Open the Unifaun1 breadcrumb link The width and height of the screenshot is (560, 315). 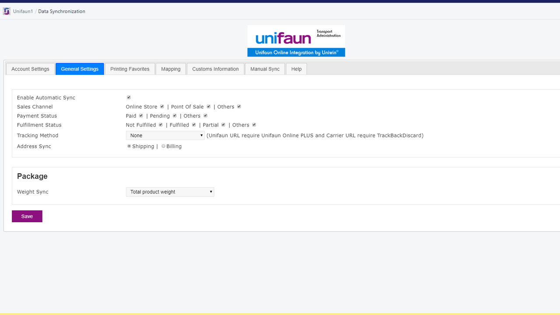pyautogui.click(x=23, y=11)
